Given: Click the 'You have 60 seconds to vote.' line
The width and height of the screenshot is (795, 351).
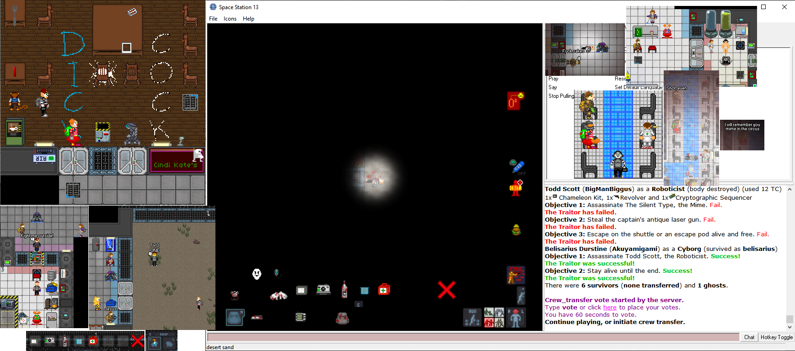Looking at the screenshot, I should 591,315.
